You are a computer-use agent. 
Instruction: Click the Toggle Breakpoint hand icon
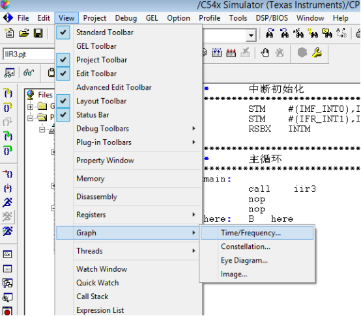coord(265,53)
